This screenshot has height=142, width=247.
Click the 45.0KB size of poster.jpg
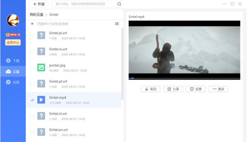(54, 71)
